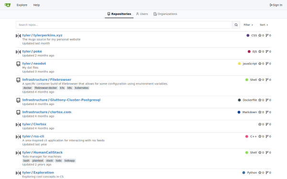The height and width of the screenshot is (179, 287).
Task: Focus the Search repos input field
Action: [124, 25]
